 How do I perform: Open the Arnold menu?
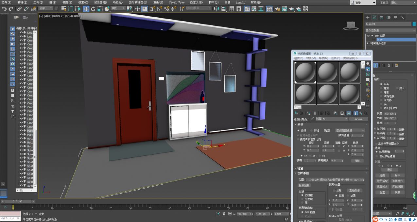pos(240,2)
